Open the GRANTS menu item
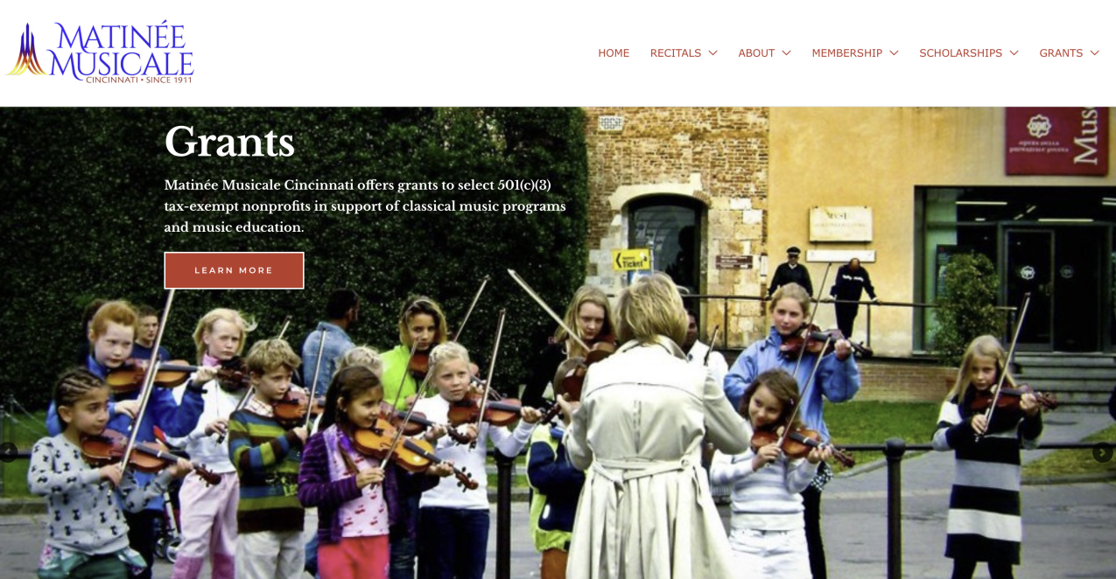This screenshot has width=1116, height=579. [x=1061, y=53]
